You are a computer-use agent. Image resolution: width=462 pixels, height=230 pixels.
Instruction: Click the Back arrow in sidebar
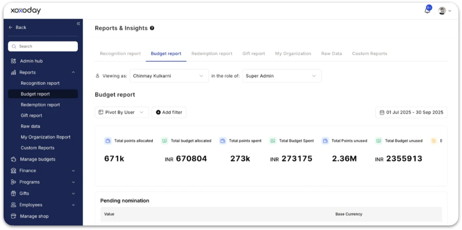(x=11, y=27)
